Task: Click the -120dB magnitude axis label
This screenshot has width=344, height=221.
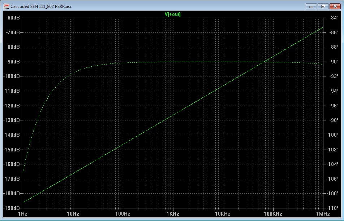Action: (12, 106)
